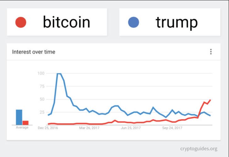Screen dimensions: 229x157
Task: Click the red bitcoin color dot
Action: pos(20,22)
